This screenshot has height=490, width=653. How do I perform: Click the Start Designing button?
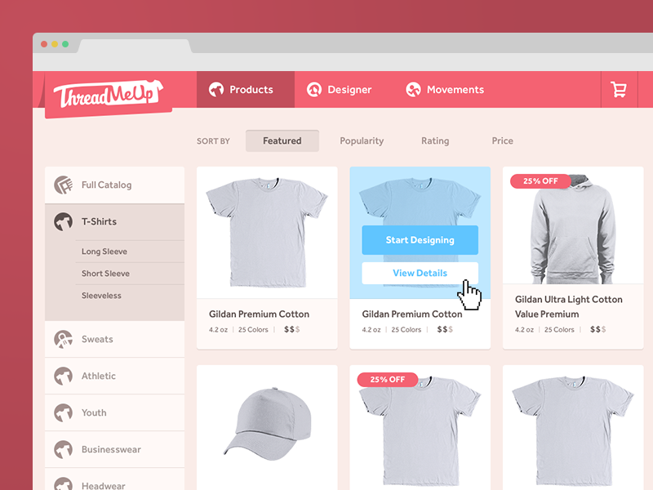420,240
